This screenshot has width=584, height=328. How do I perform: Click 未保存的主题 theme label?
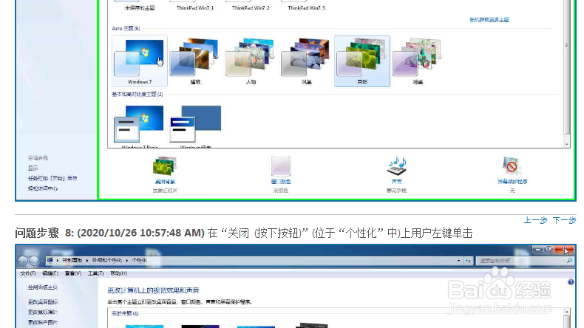pos(140,8)
